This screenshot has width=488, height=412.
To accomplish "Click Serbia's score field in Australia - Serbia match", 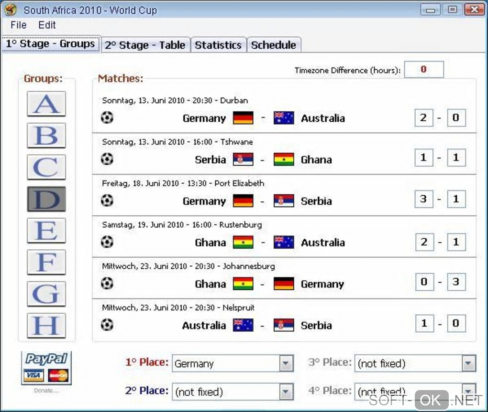I will (x=456, y=324).
